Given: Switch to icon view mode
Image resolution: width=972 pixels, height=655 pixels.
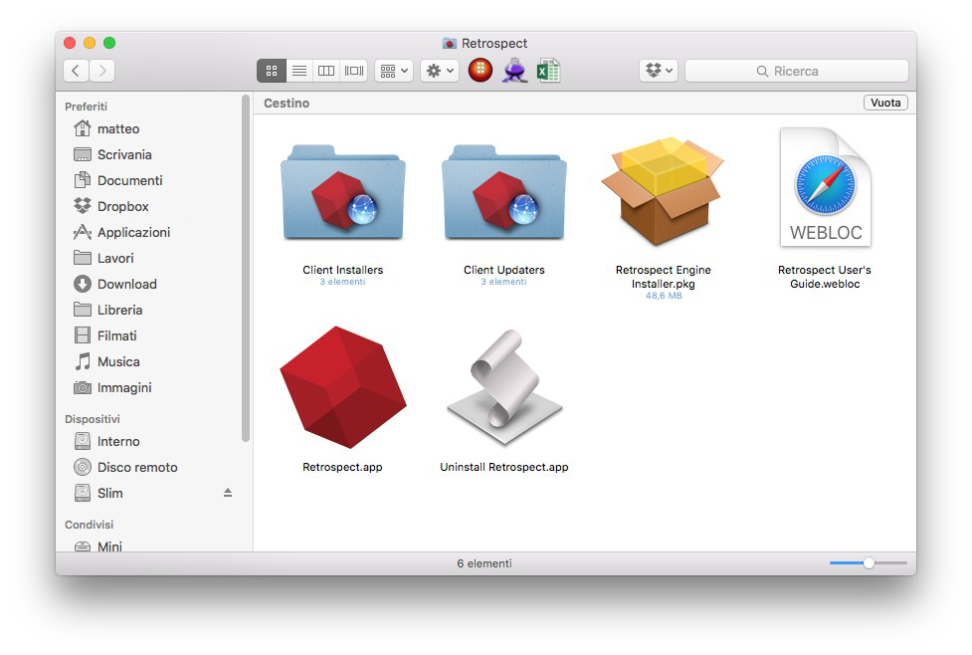Looking at the screenshot, I should coord(272,71).
